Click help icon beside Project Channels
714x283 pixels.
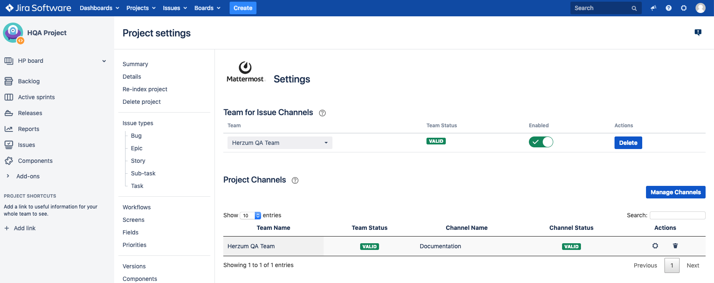[295, 180]
